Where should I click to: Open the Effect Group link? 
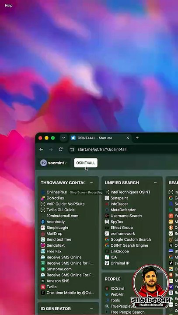click(x=122, y=227)
